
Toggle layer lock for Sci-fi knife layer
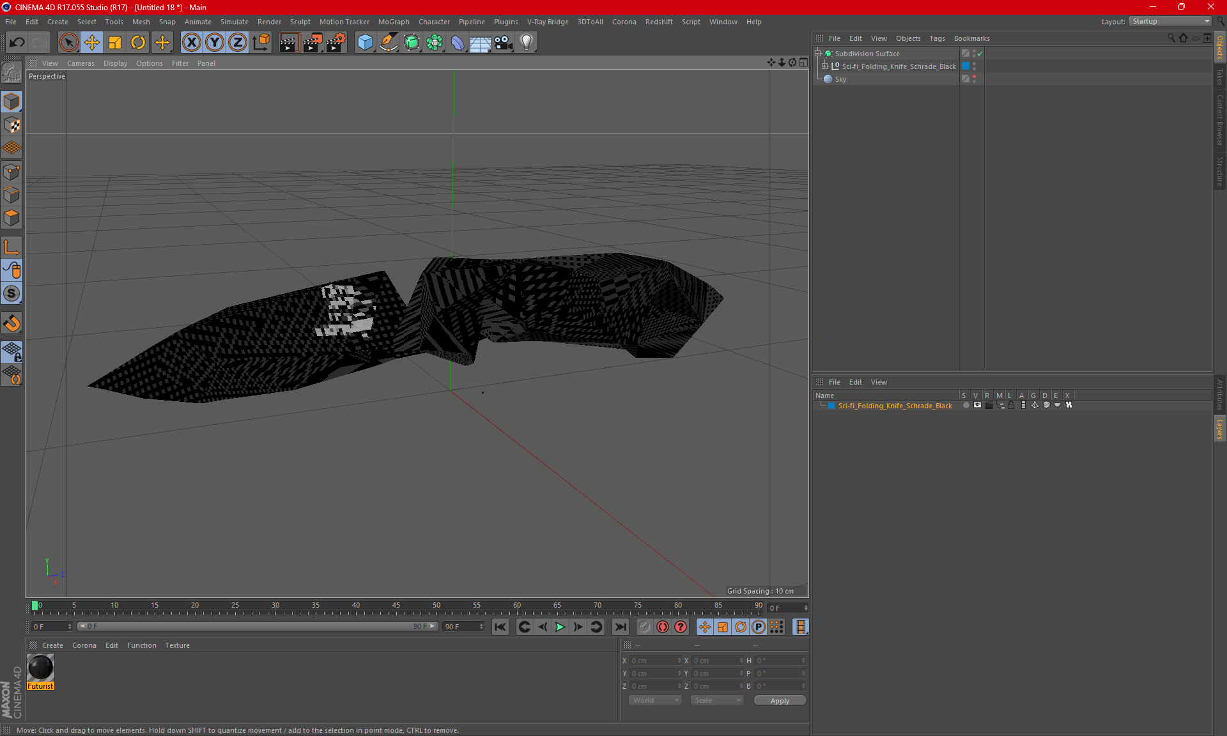click(x=1011, y=406)
